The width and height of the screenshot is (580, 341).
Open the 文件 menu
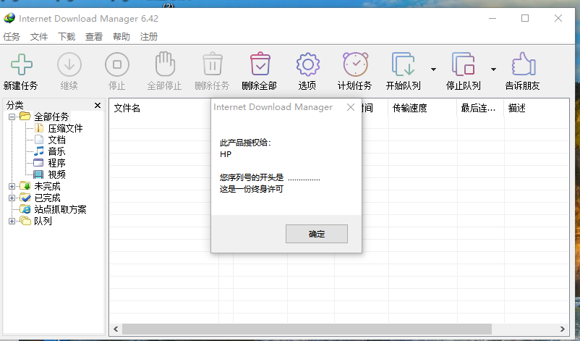pos(39,37)
